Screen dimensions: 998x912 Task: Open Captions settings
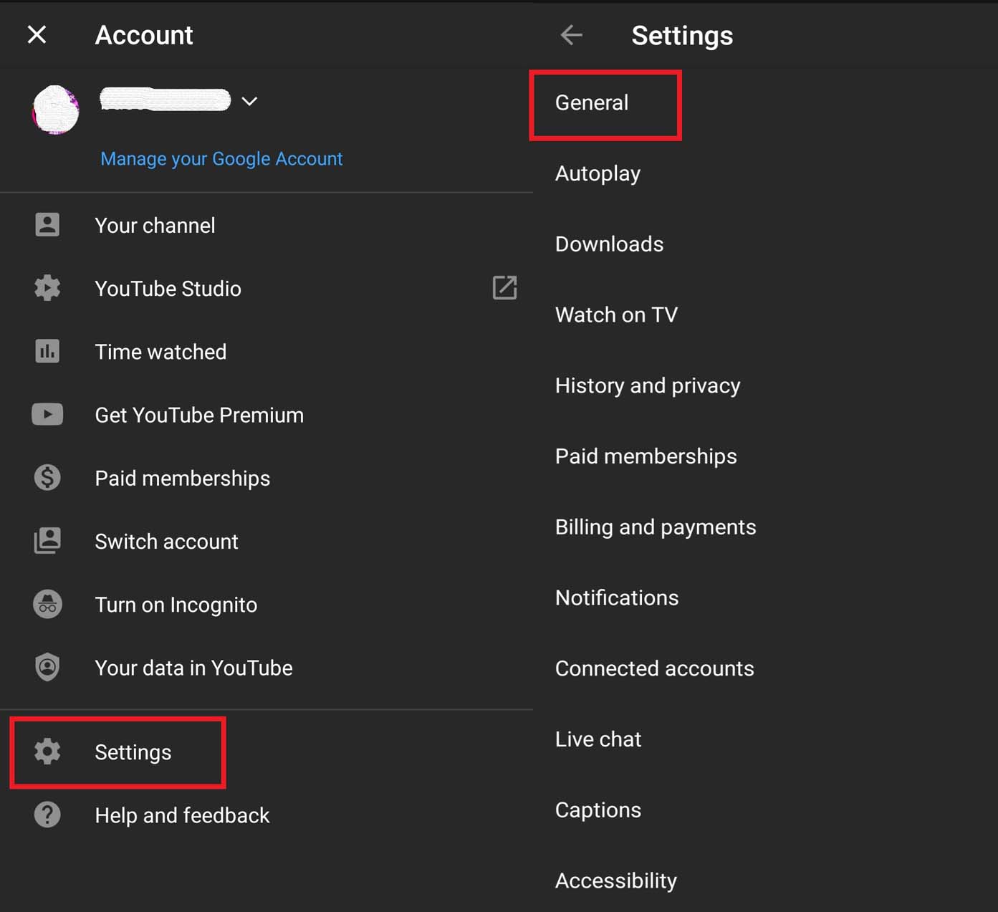pos(598,810)
